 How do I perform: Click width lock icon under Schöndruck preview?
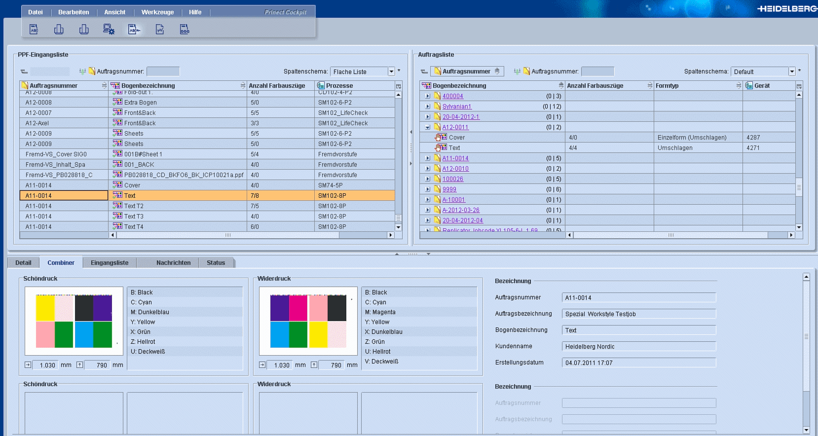28,365
